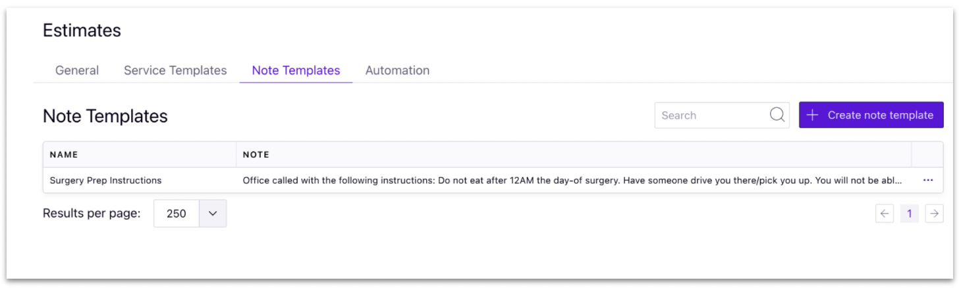
Task: Select the Note Templates tab
Action: (x=296, y=70)
